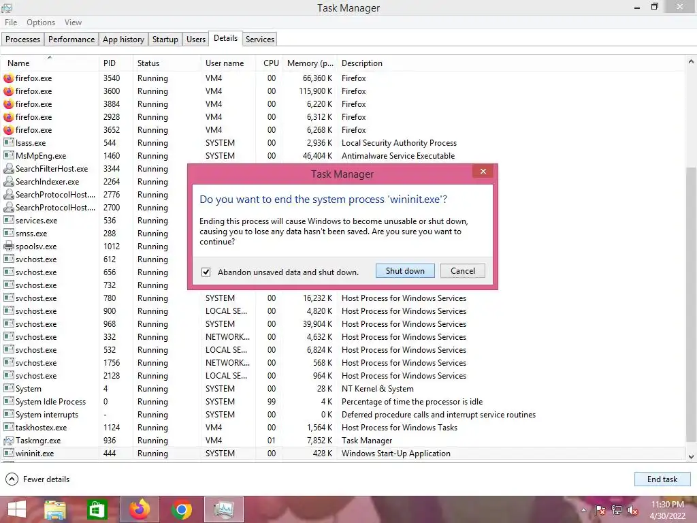Click the Action Center flag tray icon
The height and width of the screenshot is (523, 697).
click(600, 510)
